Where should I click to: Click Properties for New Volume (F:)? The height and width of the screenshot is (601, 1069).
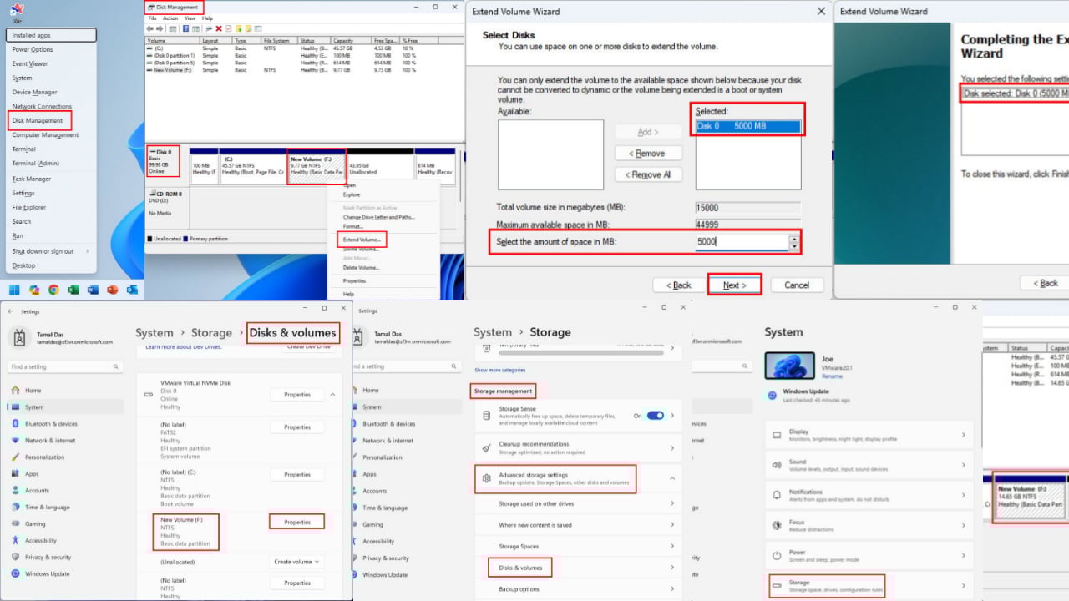click(297, 522)
